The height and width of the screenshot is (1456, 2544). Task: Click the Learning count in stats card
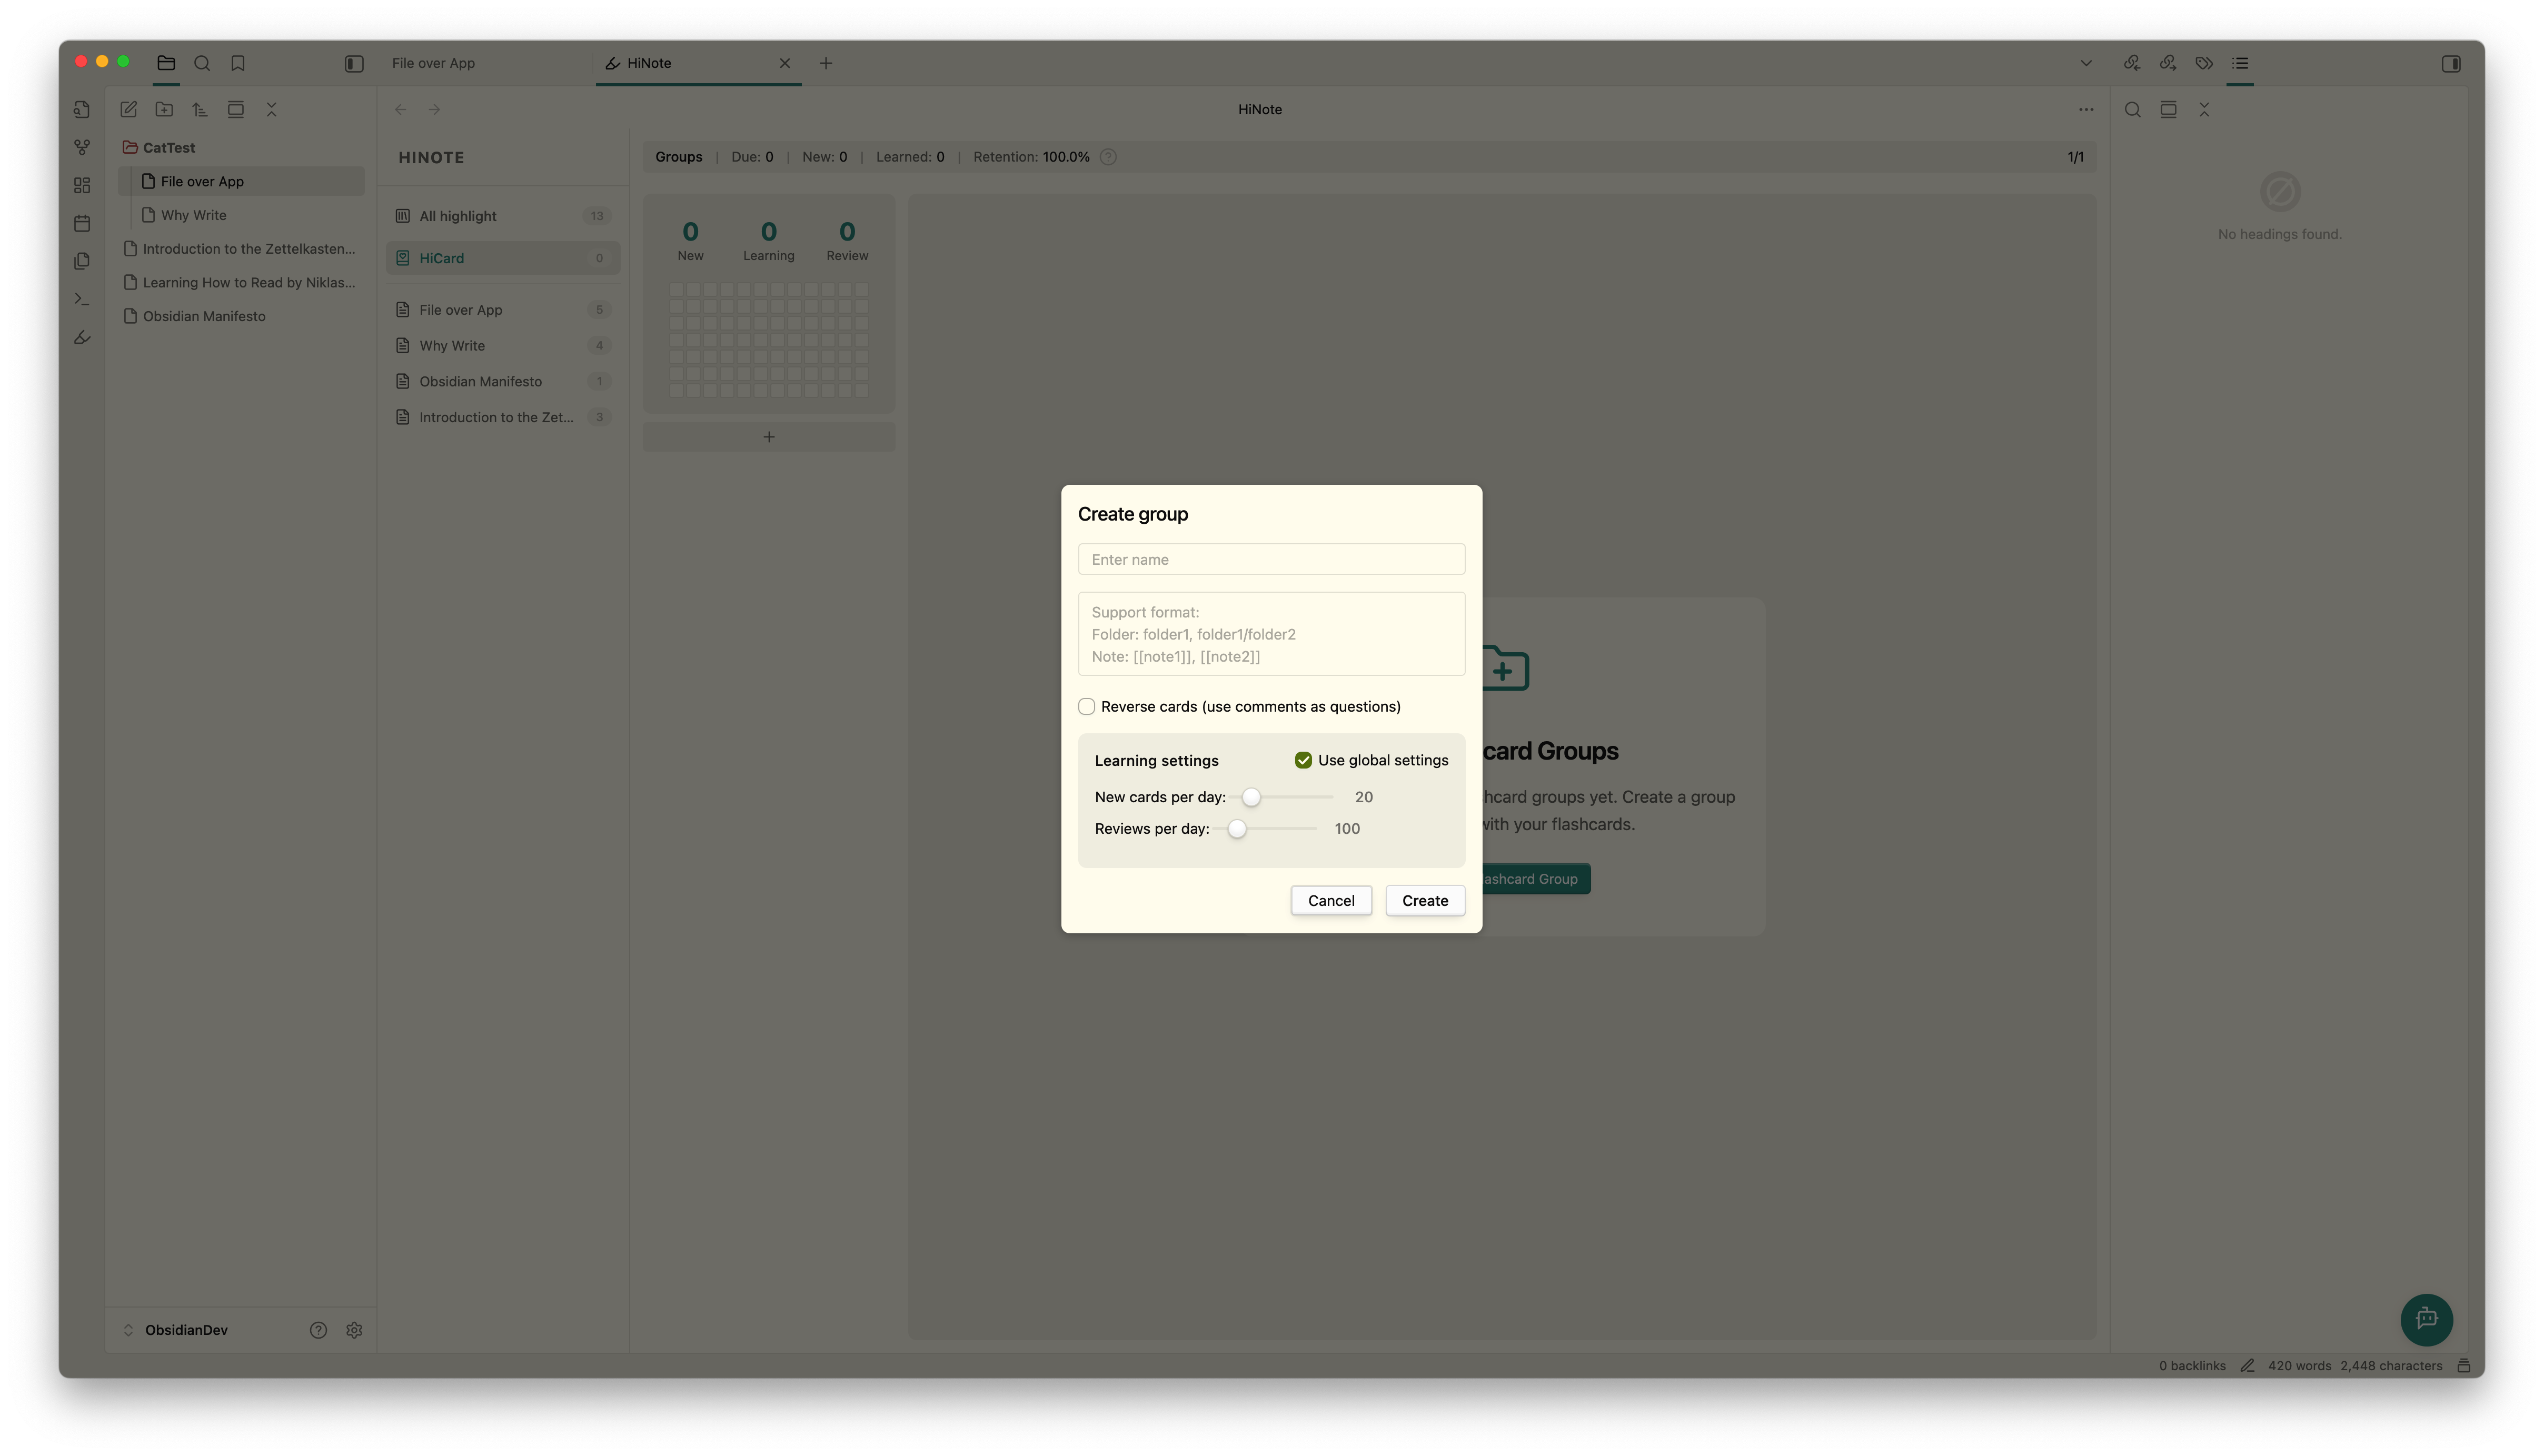pos(769,241)
